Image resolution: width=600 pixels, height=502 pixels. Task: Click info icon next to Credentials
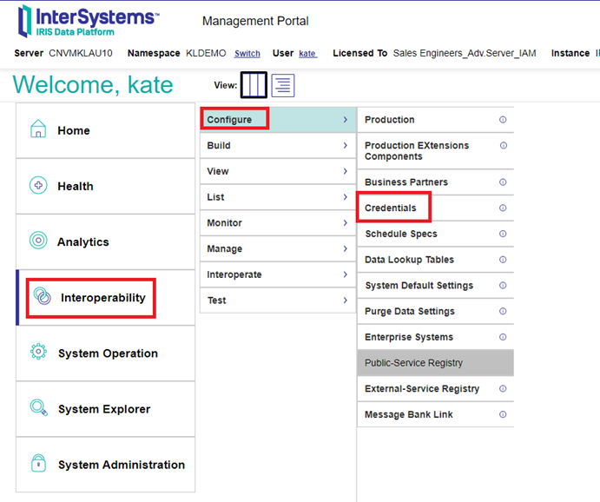click(x=503, y=208)
